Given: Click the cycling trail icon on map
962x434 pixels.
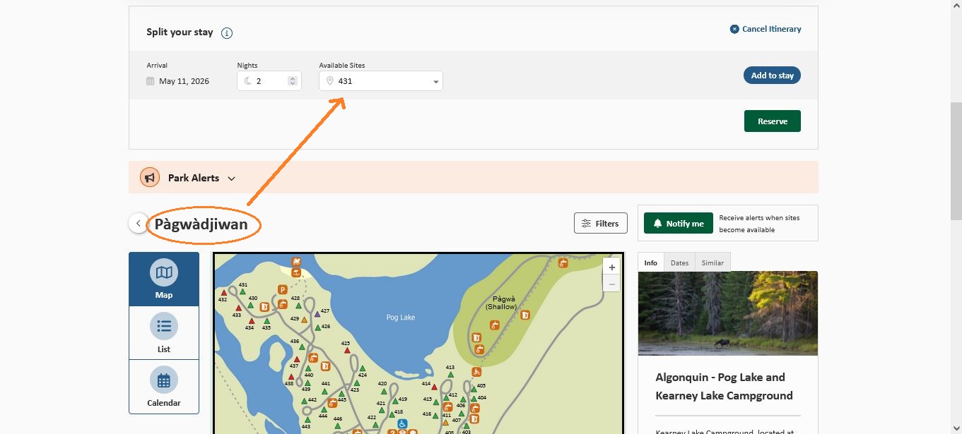Looking at the screenshot, I should click(x=477, y=371).
